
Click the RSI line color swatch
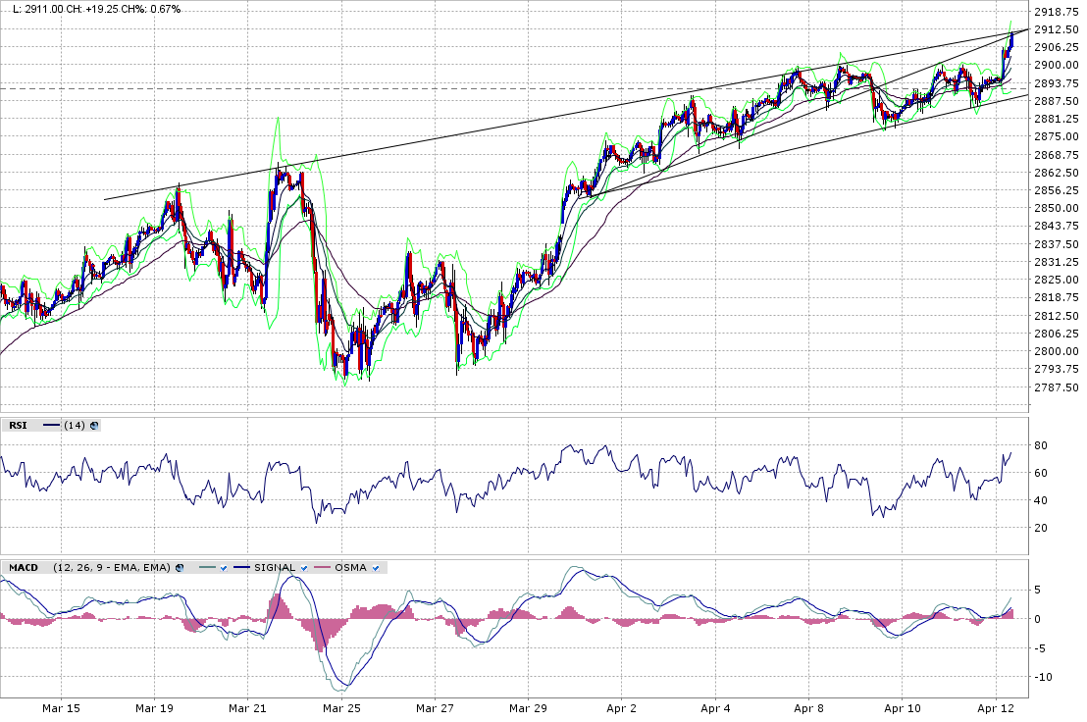[51, 425]
